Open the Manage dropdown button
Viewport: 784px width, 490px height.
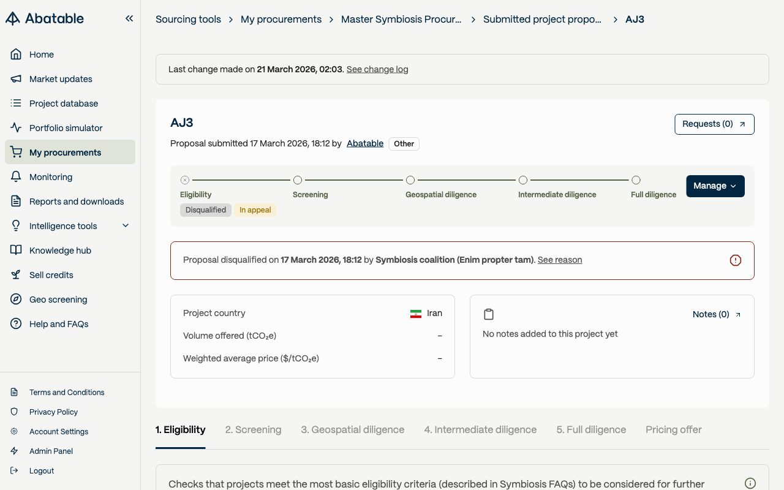click(715, 186)
